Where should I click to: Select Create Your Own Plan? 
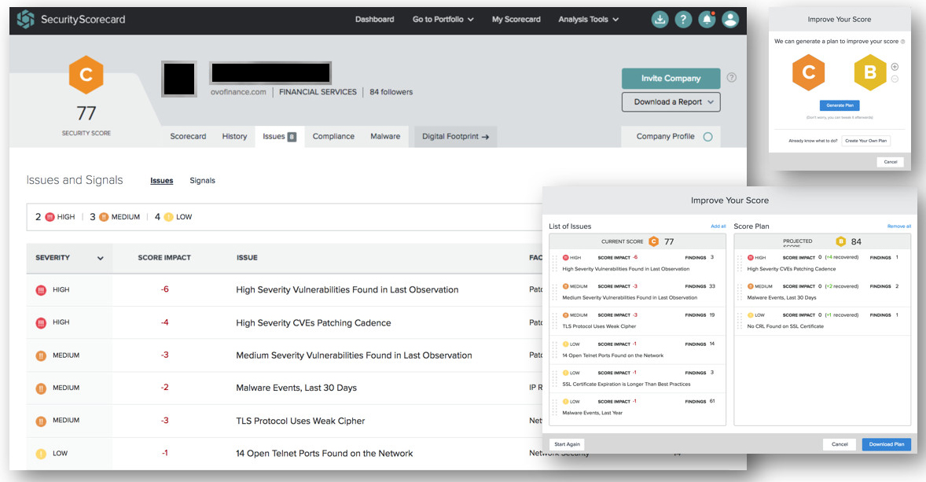(867, 140)
